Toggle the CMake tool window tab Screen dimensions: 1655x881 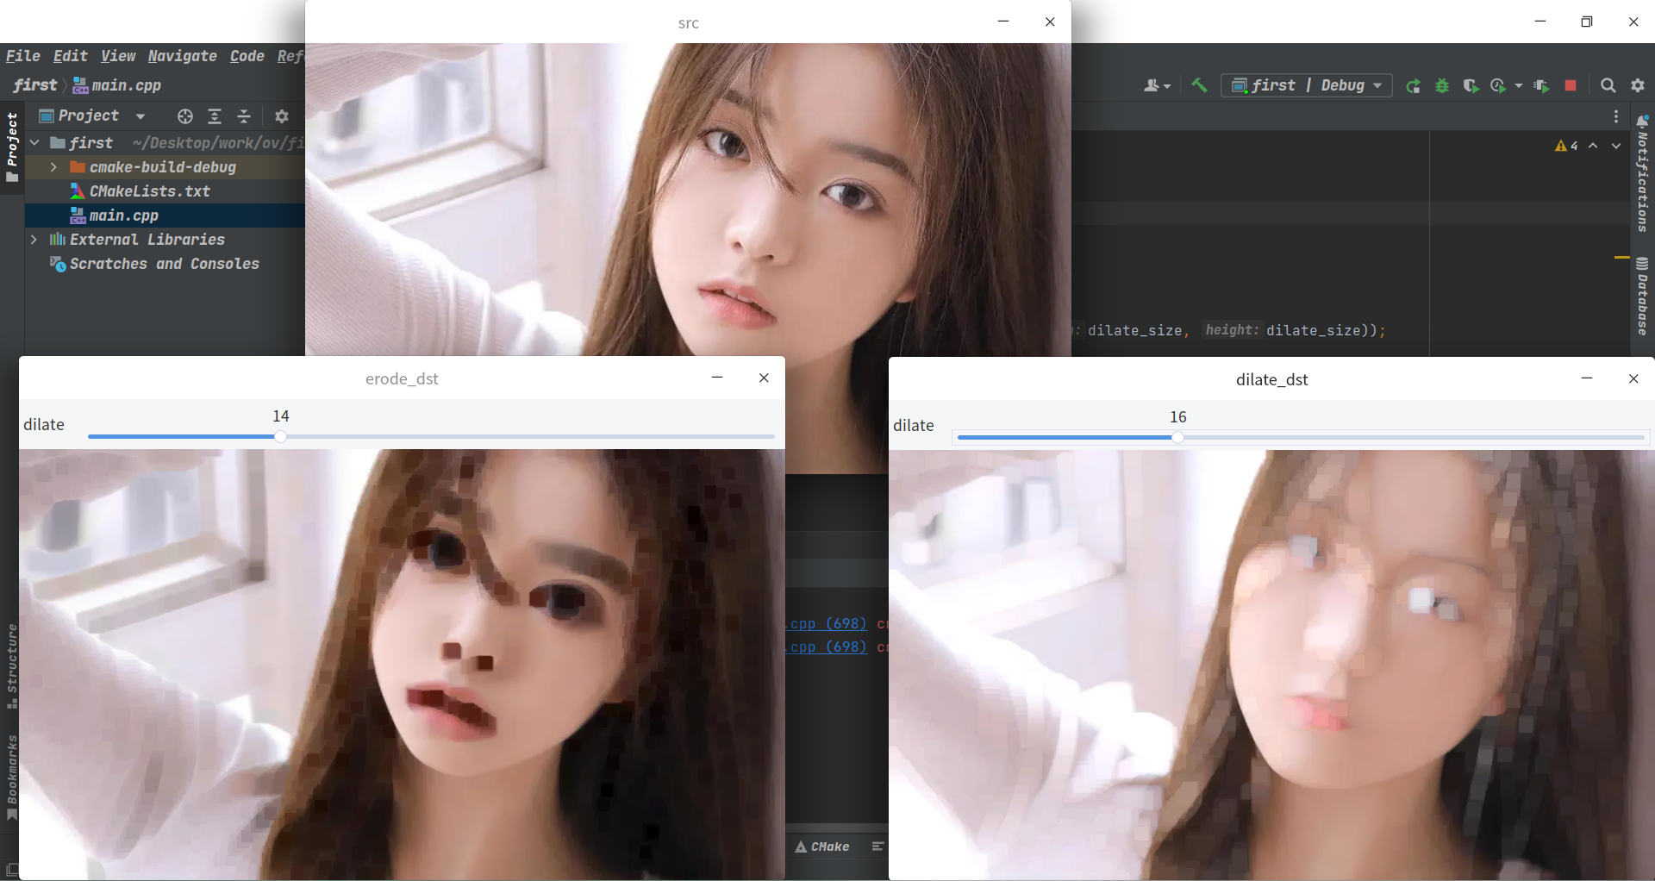pos(822,847)
